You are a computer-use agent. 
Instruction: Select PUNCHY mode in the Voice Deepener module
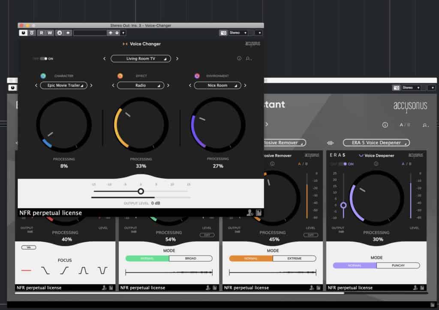(398, 265)
